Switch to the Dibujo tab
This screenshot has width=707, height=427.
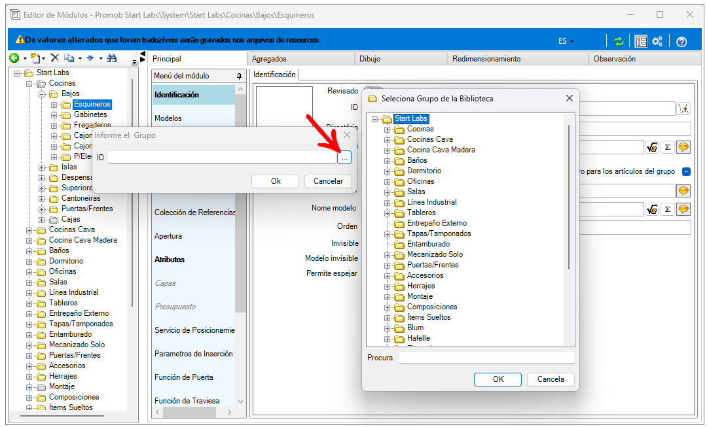(401, 59)
